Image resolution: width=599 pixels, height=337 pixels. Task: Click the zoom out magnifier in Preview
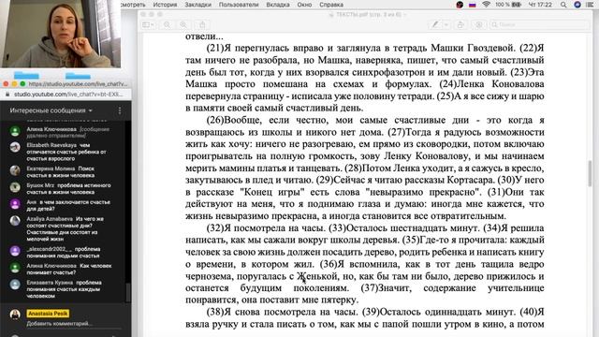tap(167, 25)
